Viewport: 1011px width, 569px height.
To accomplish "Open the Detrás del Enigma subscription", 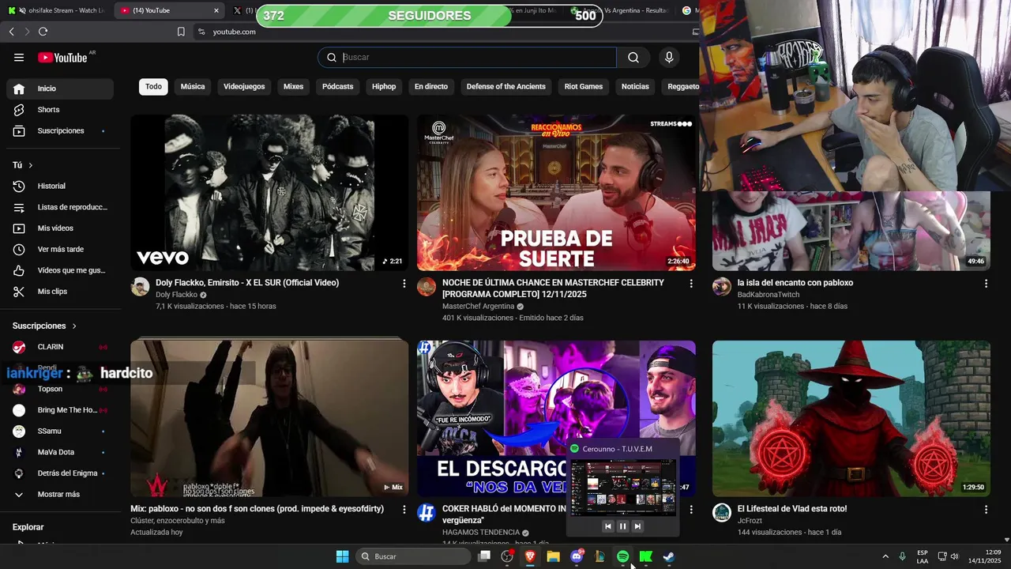I will coord(60,473).
